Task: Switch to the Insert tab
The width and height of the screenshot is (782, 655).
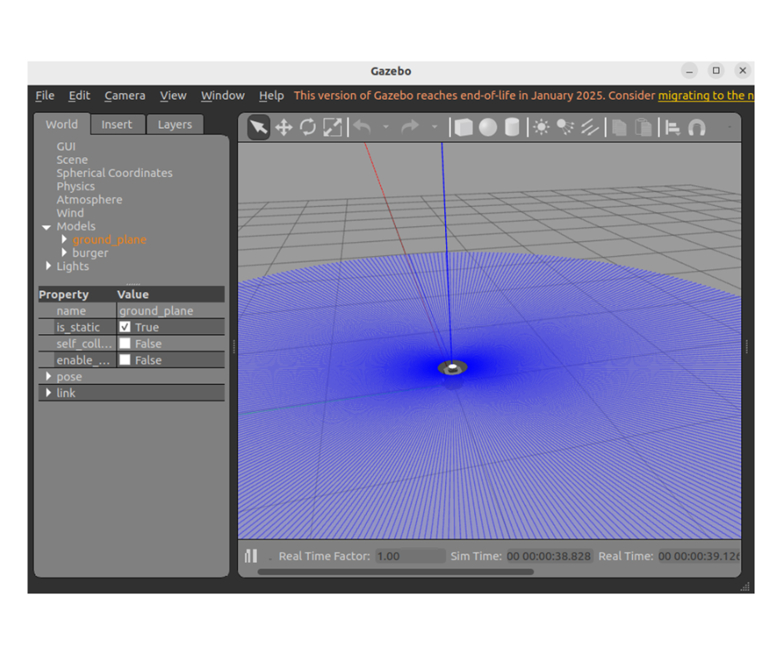Action: click(x=116, y=125)
